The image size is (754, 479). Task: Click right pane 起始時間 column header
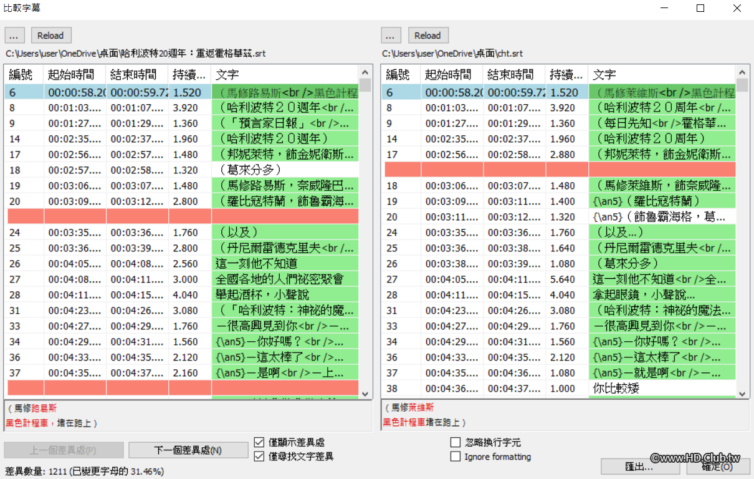[452, 75]
